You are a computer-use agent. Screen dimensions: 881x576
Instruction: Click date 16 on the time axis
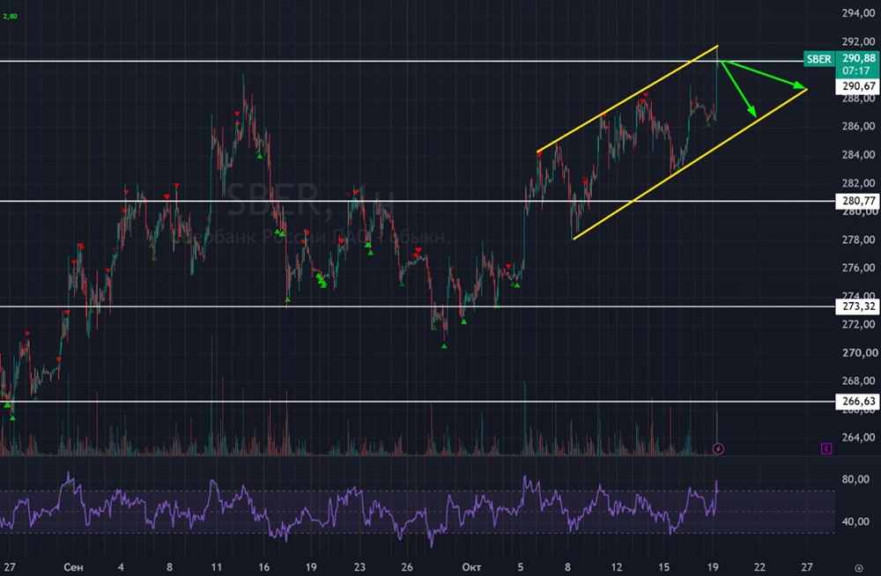[263, 567]
